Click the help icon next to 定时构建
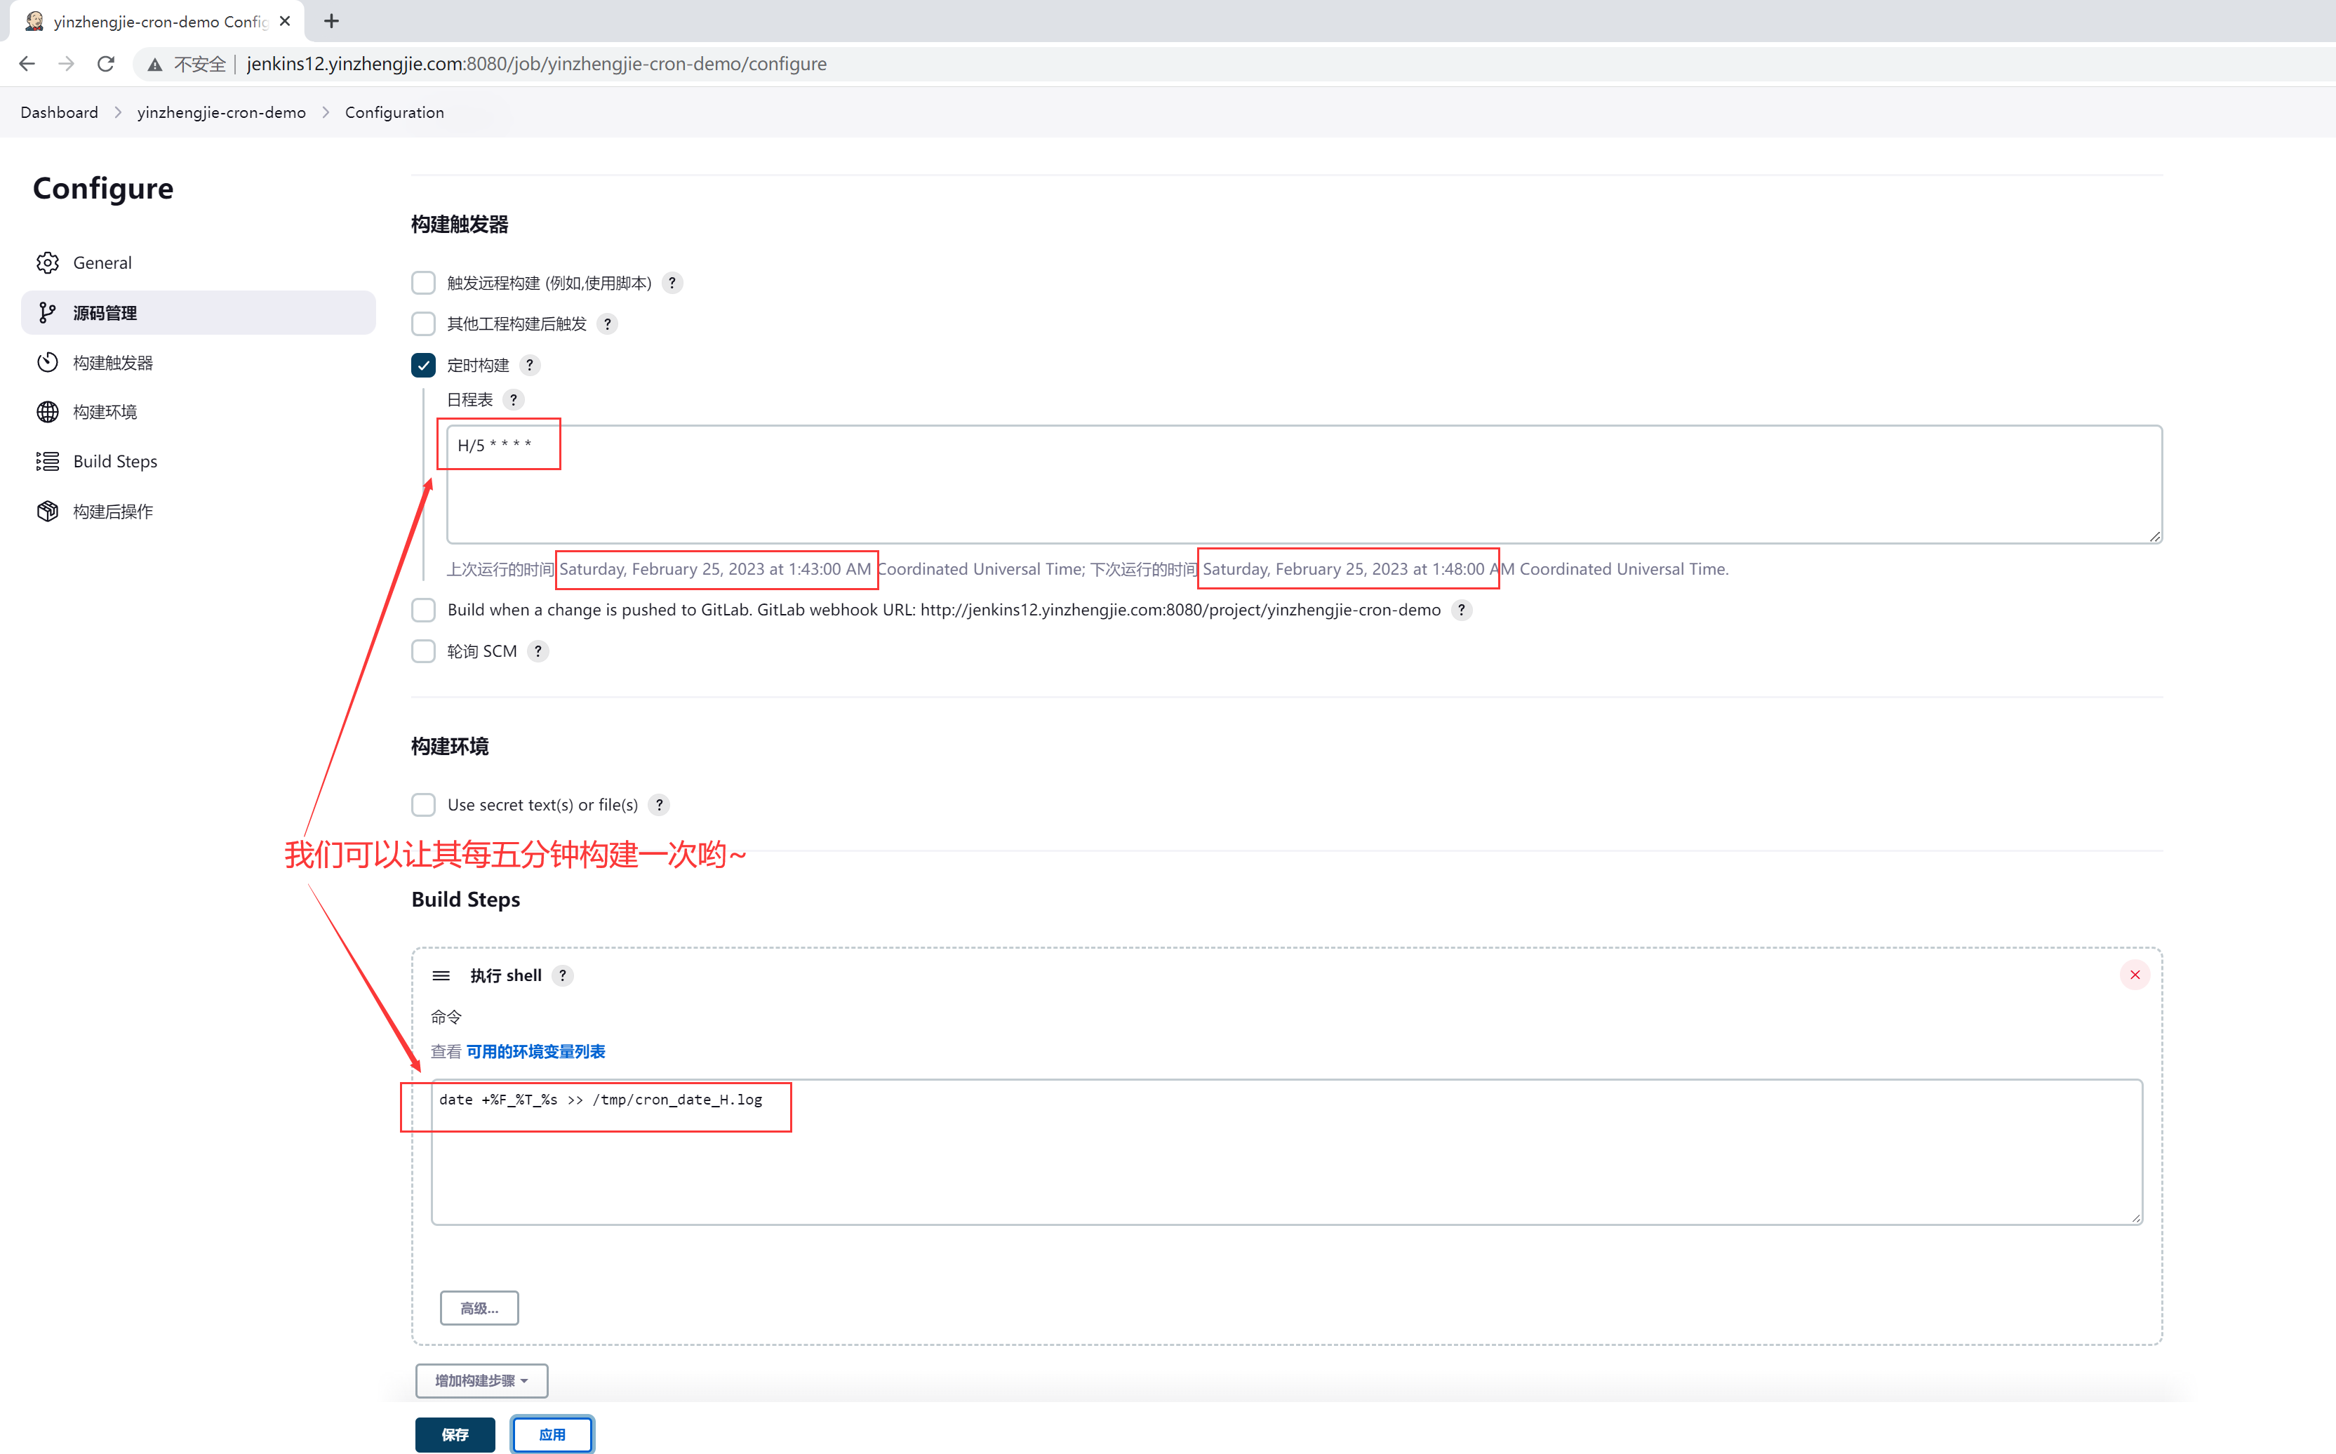The width and height of the screenshot is (2336, 1454). point(530,366)
